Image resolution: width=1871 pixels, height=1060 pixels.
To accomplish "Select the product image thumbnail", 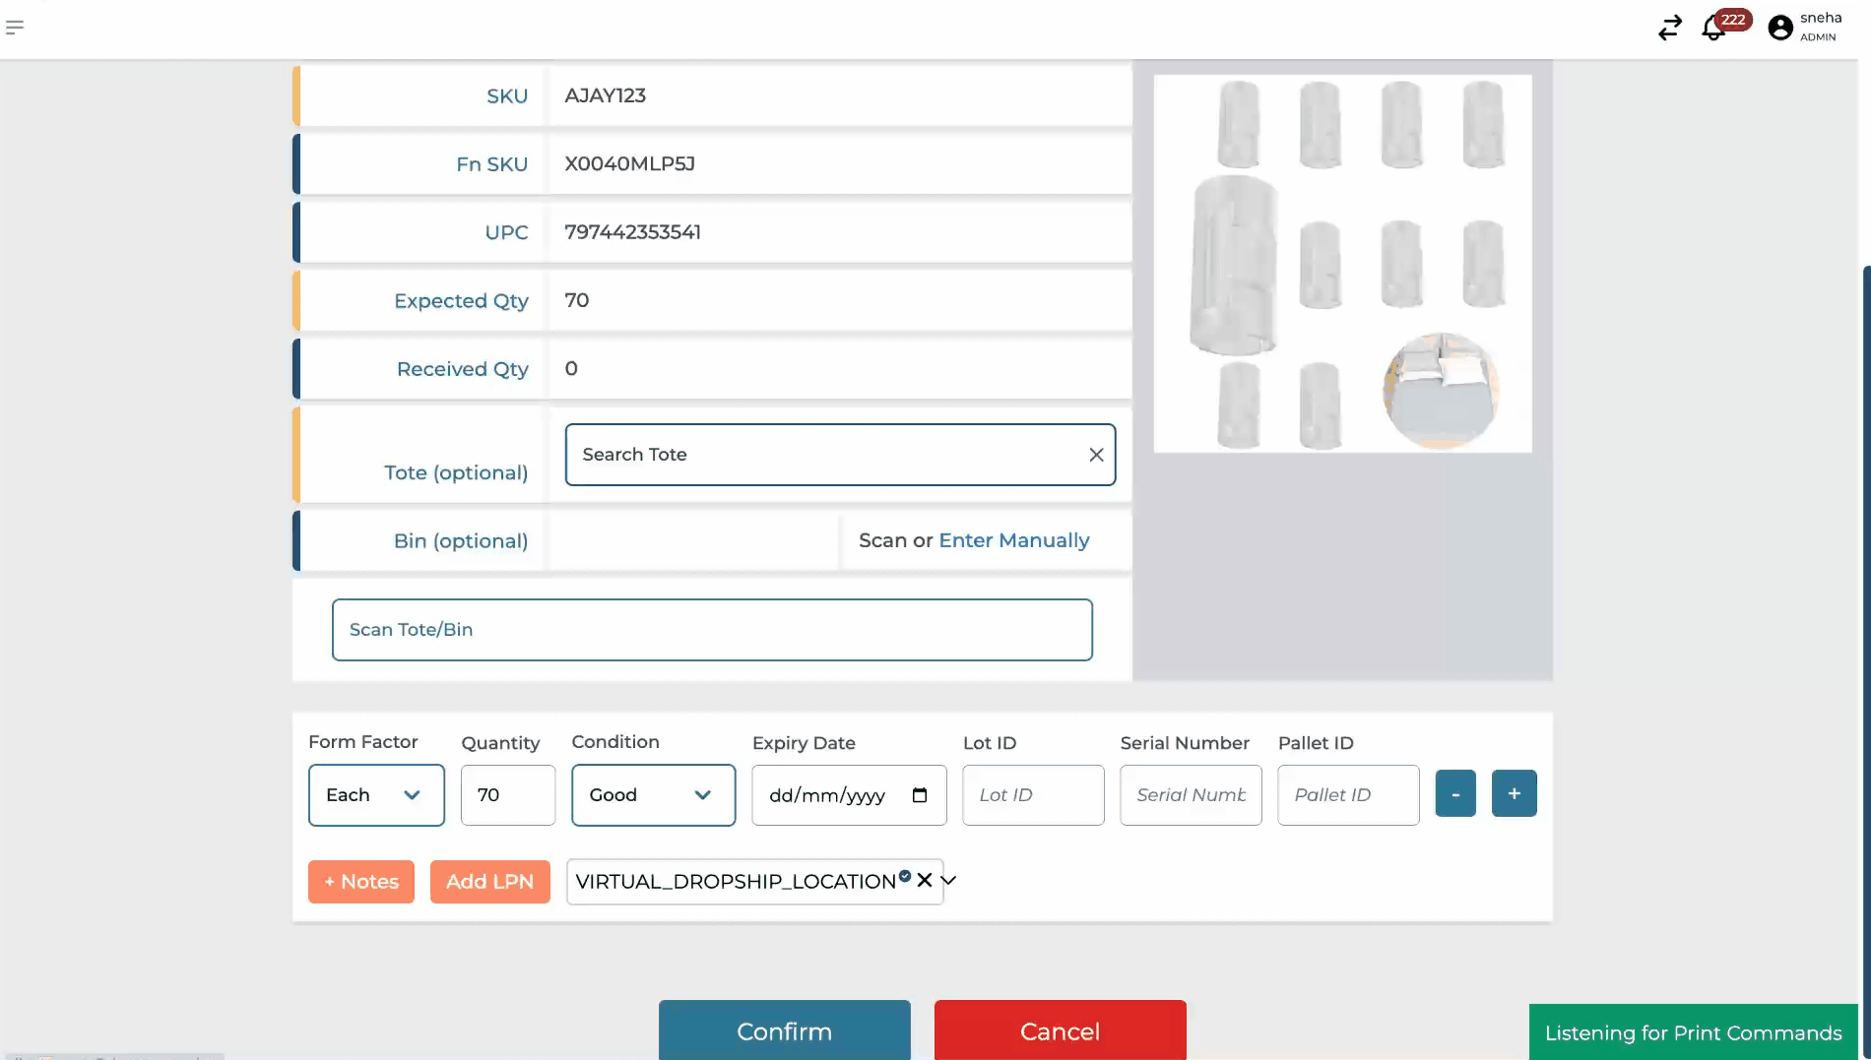I will click(1342, 264).
